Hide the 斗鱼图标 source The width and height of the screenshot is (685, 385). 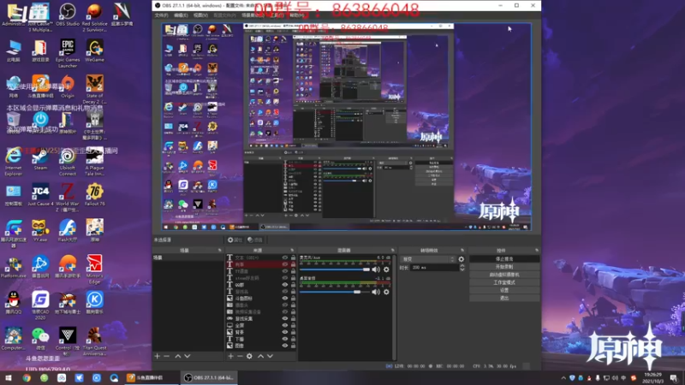click(285, 298)
